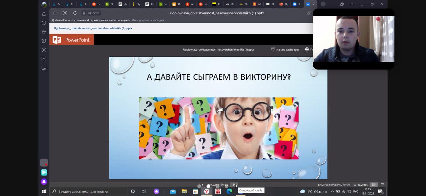Screen dimensions: 426x196
Task: Click the vk.com address bar
Action: click(x=94, y=13)
